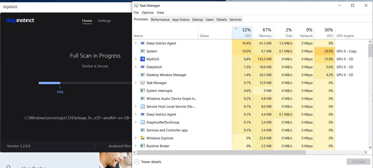Click the horizontal scrollbar right arrow
Image resolution: width=373 pixels, height=168 pixels.
(366, 152)
